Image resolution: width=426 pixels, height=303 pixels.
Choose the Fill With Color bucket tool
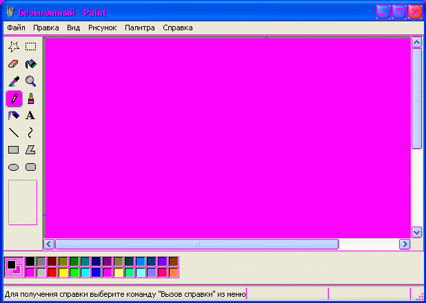pos(30,64)
